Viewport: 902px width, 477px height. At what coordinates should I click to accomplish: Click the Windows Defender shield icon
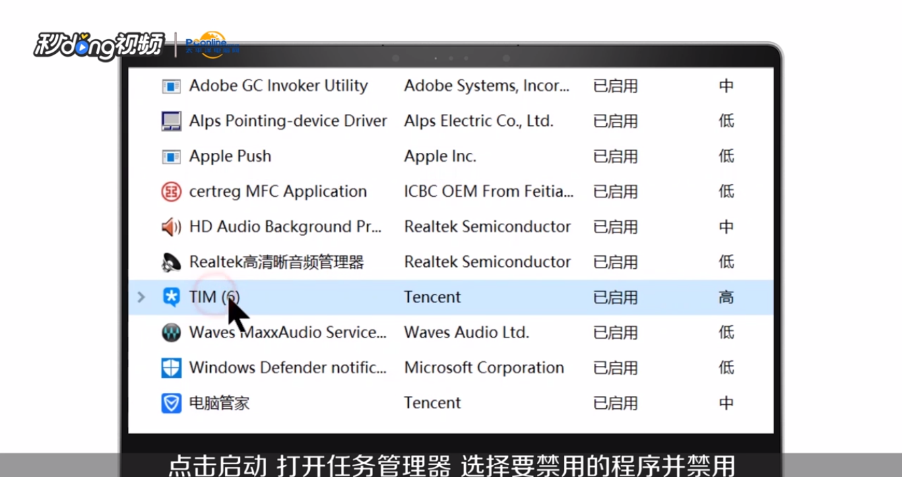point(172,368)
